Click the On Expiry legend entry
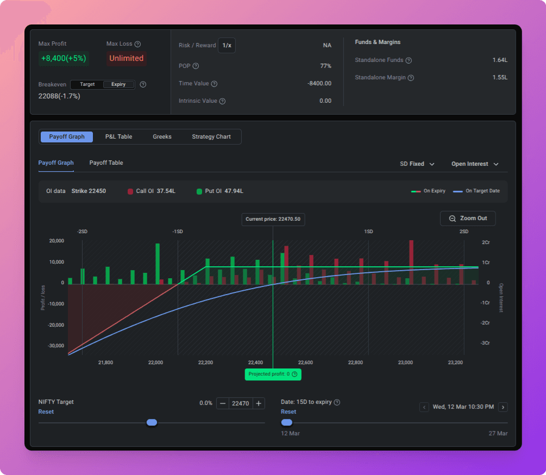Viewport: 546px width, 475px height. [x=428, y=191]
